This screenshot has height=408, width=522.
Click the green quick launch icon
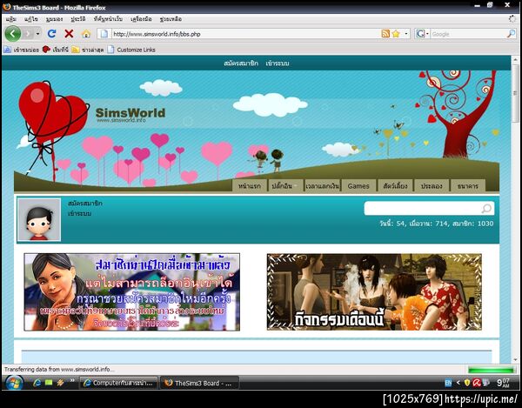click(49, 383)
